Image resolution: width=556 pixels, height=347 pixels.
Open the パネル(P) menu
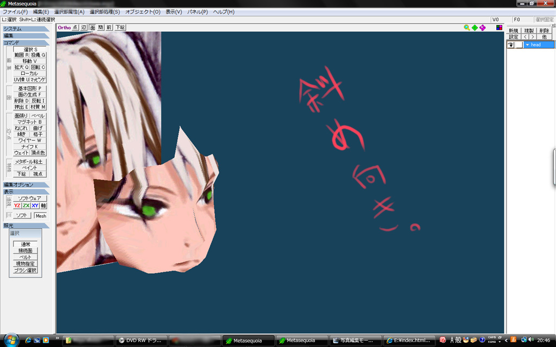pyautogui.click(x=197, y=12)
